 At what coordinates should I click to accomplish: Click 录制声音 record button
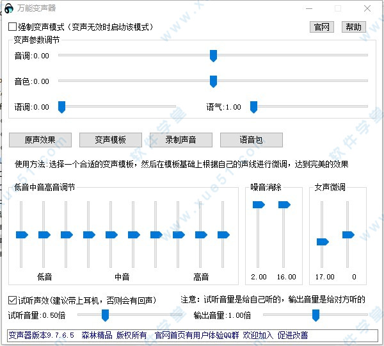coord(180,140)
